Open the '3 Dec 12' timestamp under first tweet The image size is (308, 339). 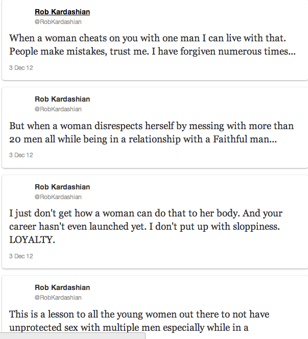[21, 67]
